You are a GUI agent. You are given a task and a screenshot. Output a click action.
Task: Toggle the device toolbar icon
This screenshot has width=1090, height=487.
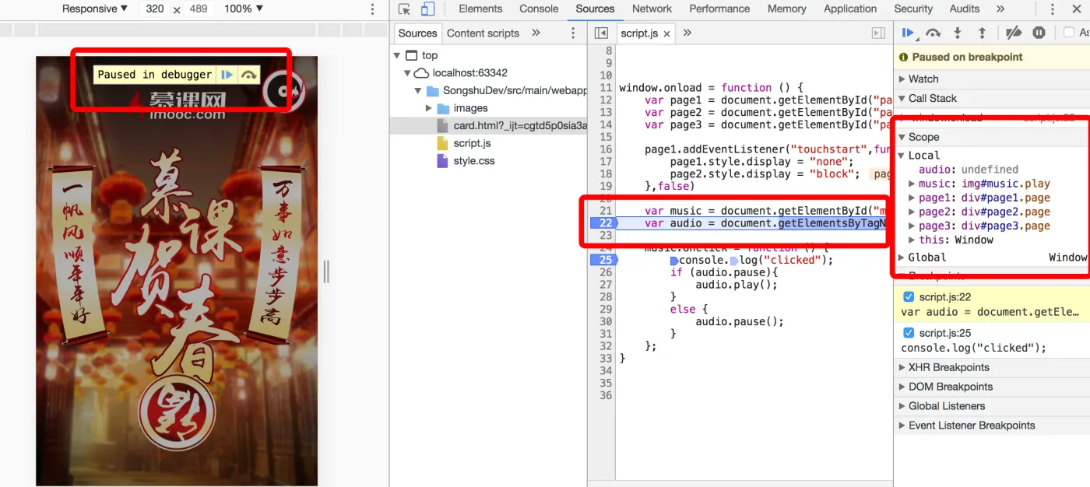427,9
